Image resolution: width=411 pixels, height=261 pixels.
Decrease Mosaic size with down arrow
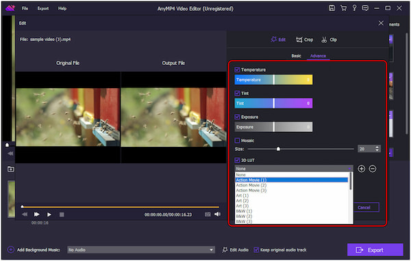pos(377,150)
